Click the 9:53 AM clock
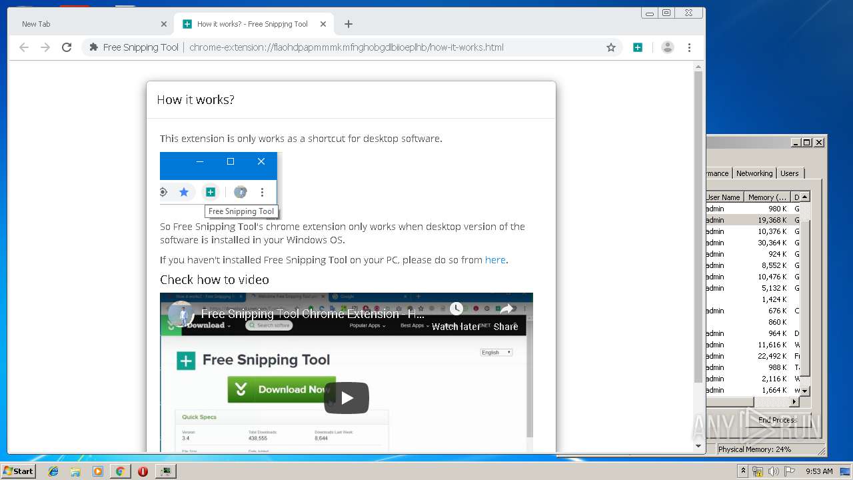Viewport: 853px width, 480px height. coord(819,471)
